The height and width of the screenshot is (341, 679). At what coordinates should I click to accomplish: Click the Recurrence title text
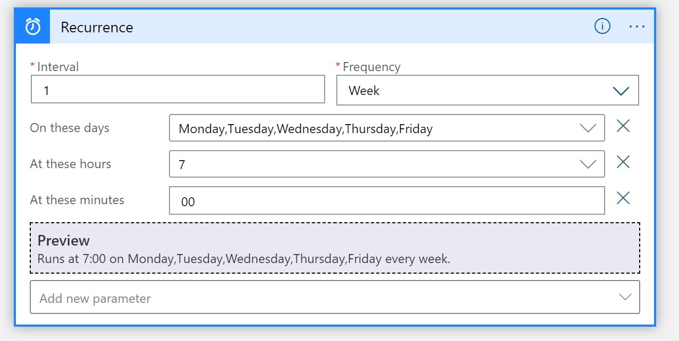pos(97,27)
